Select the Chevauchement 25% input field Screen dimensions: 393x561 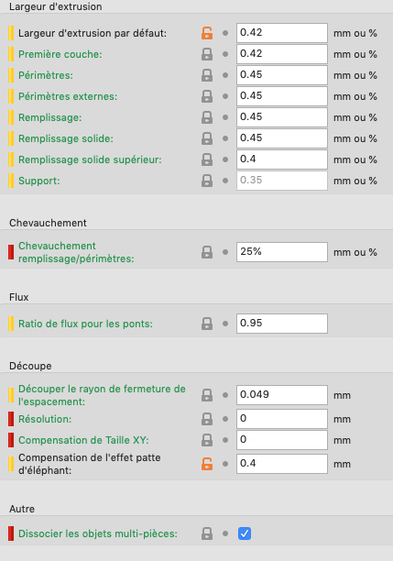click(282, 252)
